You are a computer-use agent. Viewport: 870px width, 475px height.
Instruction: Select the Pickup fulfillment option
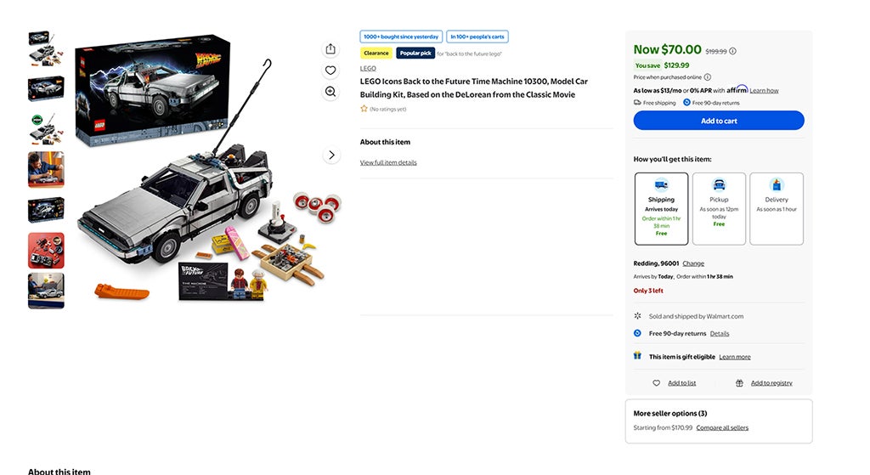tap(719, 209)
